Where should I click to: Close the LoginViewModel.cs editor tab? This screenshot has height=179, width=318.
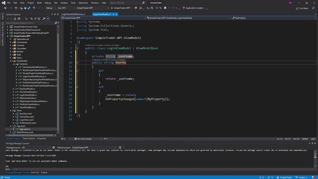116,14
